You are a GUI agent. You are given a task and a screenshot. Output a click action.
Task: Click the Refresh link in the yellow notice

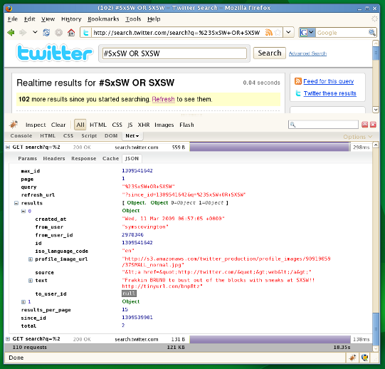pyautogui.click(x=163, y=99)
